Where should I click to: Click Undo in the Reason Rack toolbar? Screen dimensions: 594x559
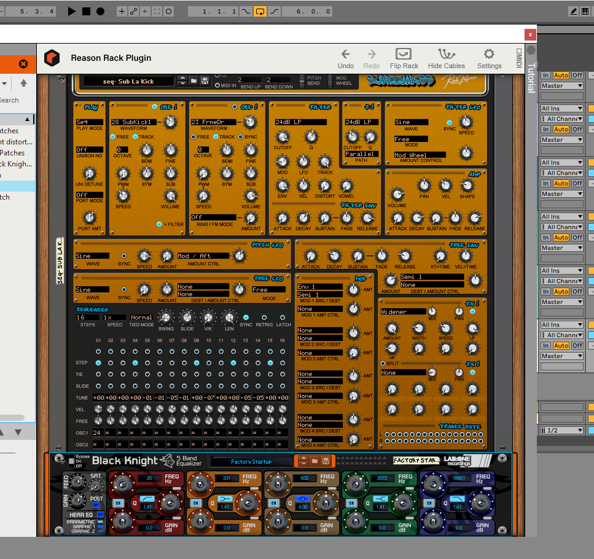point(345,59)
